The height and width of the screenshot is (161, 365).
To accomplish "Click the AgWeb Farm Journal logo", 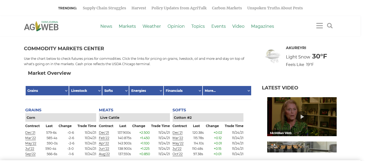I will pyautogui.click(x=41, y=26).
